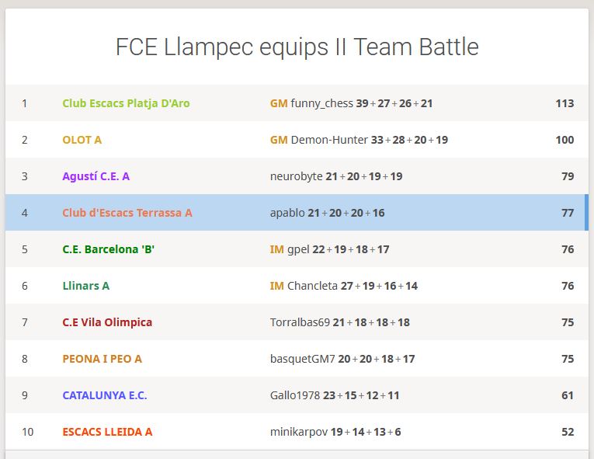Select CATALUNYA E.C. team link

(x=104, y=395)
